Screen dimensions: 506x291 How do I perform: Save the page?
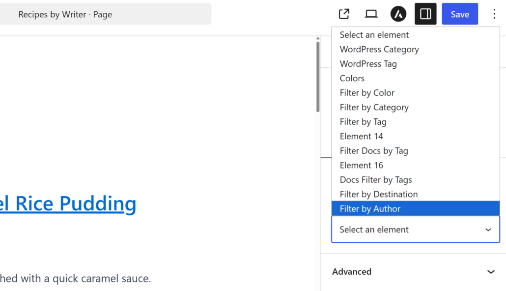pyautogui.click(x=460, y=14)
